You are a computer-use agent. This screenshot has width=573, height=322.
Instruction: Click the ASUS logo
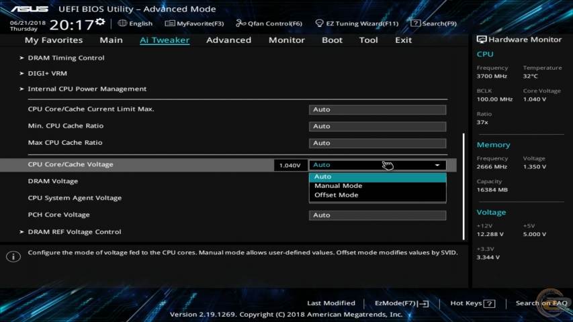click(x=30, y=9)
